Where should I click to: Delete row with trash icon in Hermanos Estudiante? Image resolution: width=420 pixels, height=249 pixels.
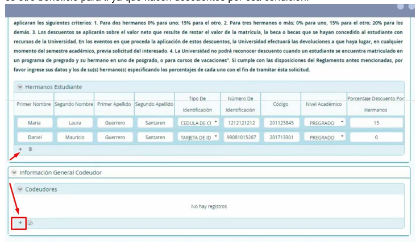[x=30, y=150]
